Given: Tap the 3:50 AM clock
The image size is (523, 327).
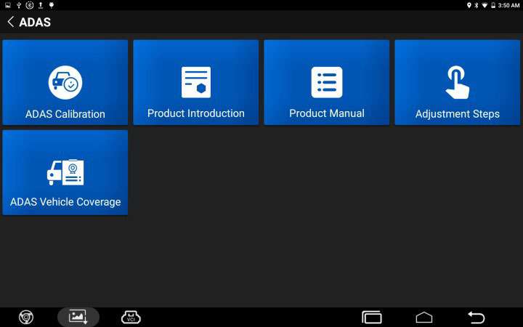Looking at the screenshot, I should click(508, 5).
